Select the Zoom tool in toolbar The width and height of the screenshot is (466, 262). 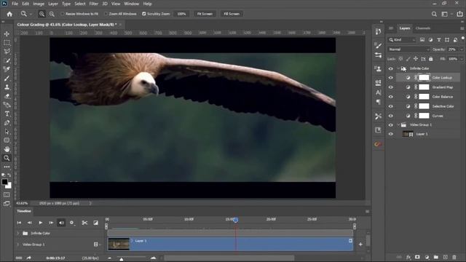tap(7, 158)
